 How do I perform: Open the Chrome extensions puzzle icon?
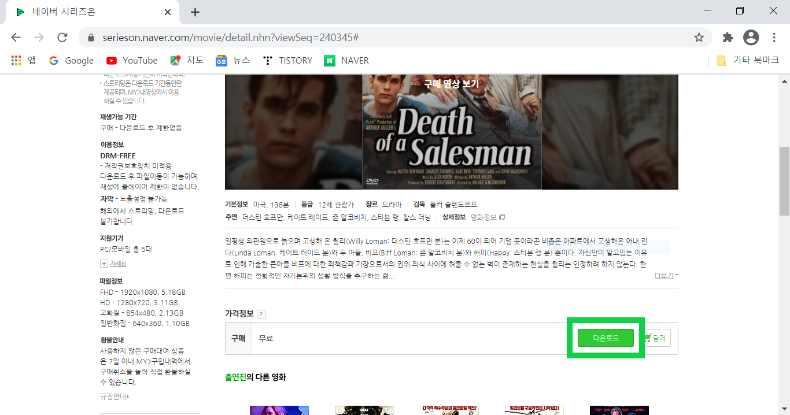[728, 38]
